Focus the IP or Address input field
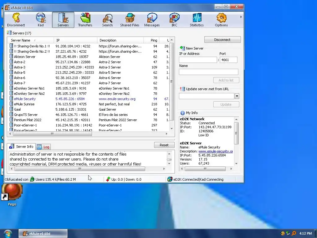 pyautogui.click(x=198, y=60)
